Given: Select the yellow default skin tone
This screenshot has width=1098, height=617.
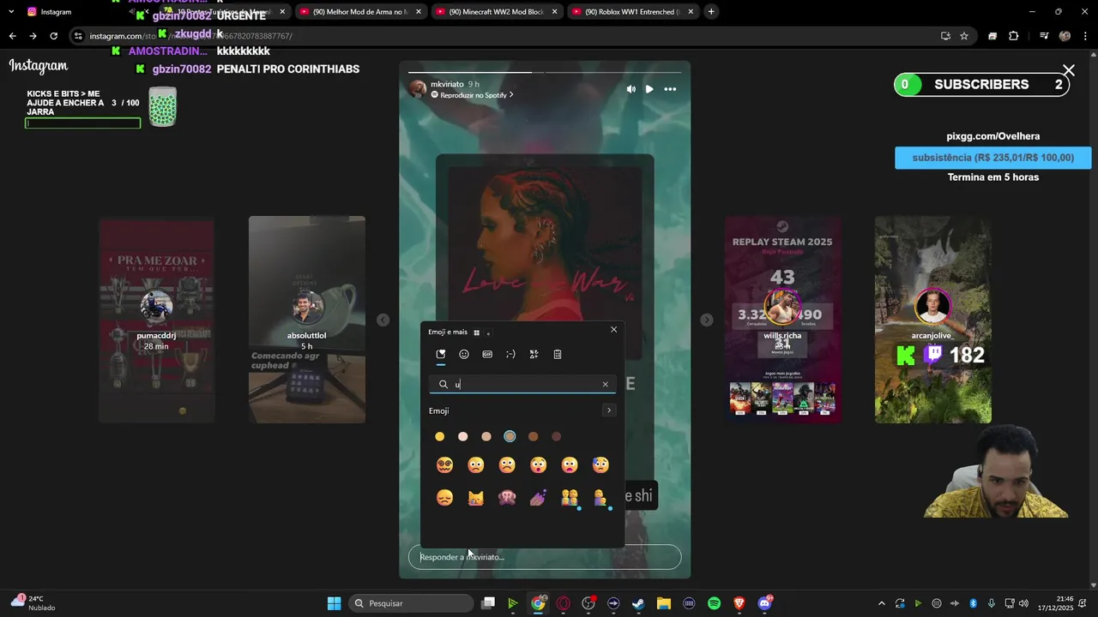Looking at the screenshot, I should coord(440,436).
